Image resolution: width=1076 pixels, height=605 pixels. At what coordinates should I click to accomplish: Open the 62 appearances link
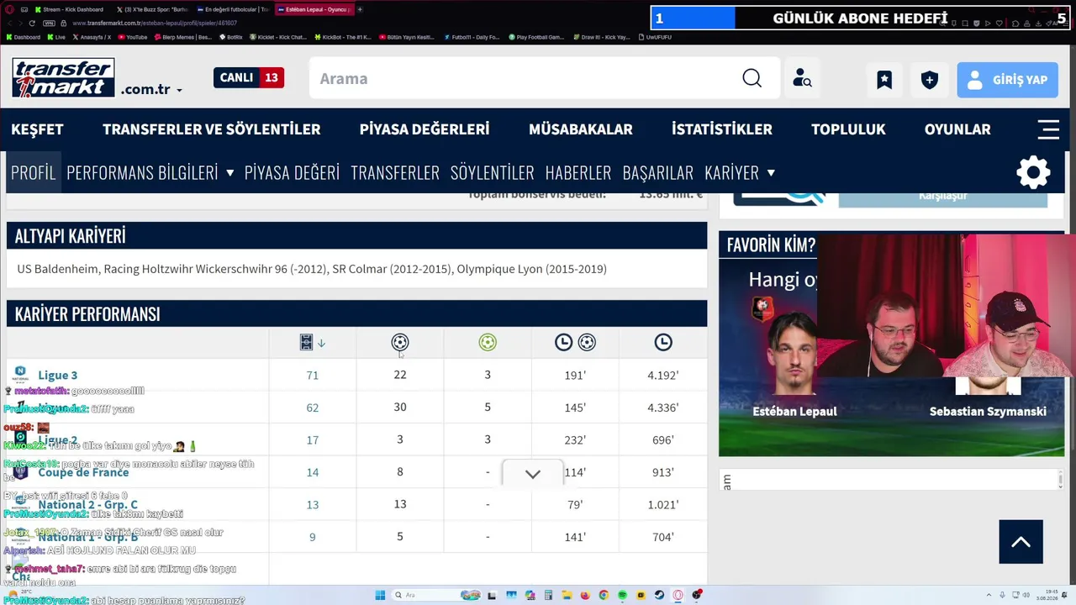coord(313,408)
